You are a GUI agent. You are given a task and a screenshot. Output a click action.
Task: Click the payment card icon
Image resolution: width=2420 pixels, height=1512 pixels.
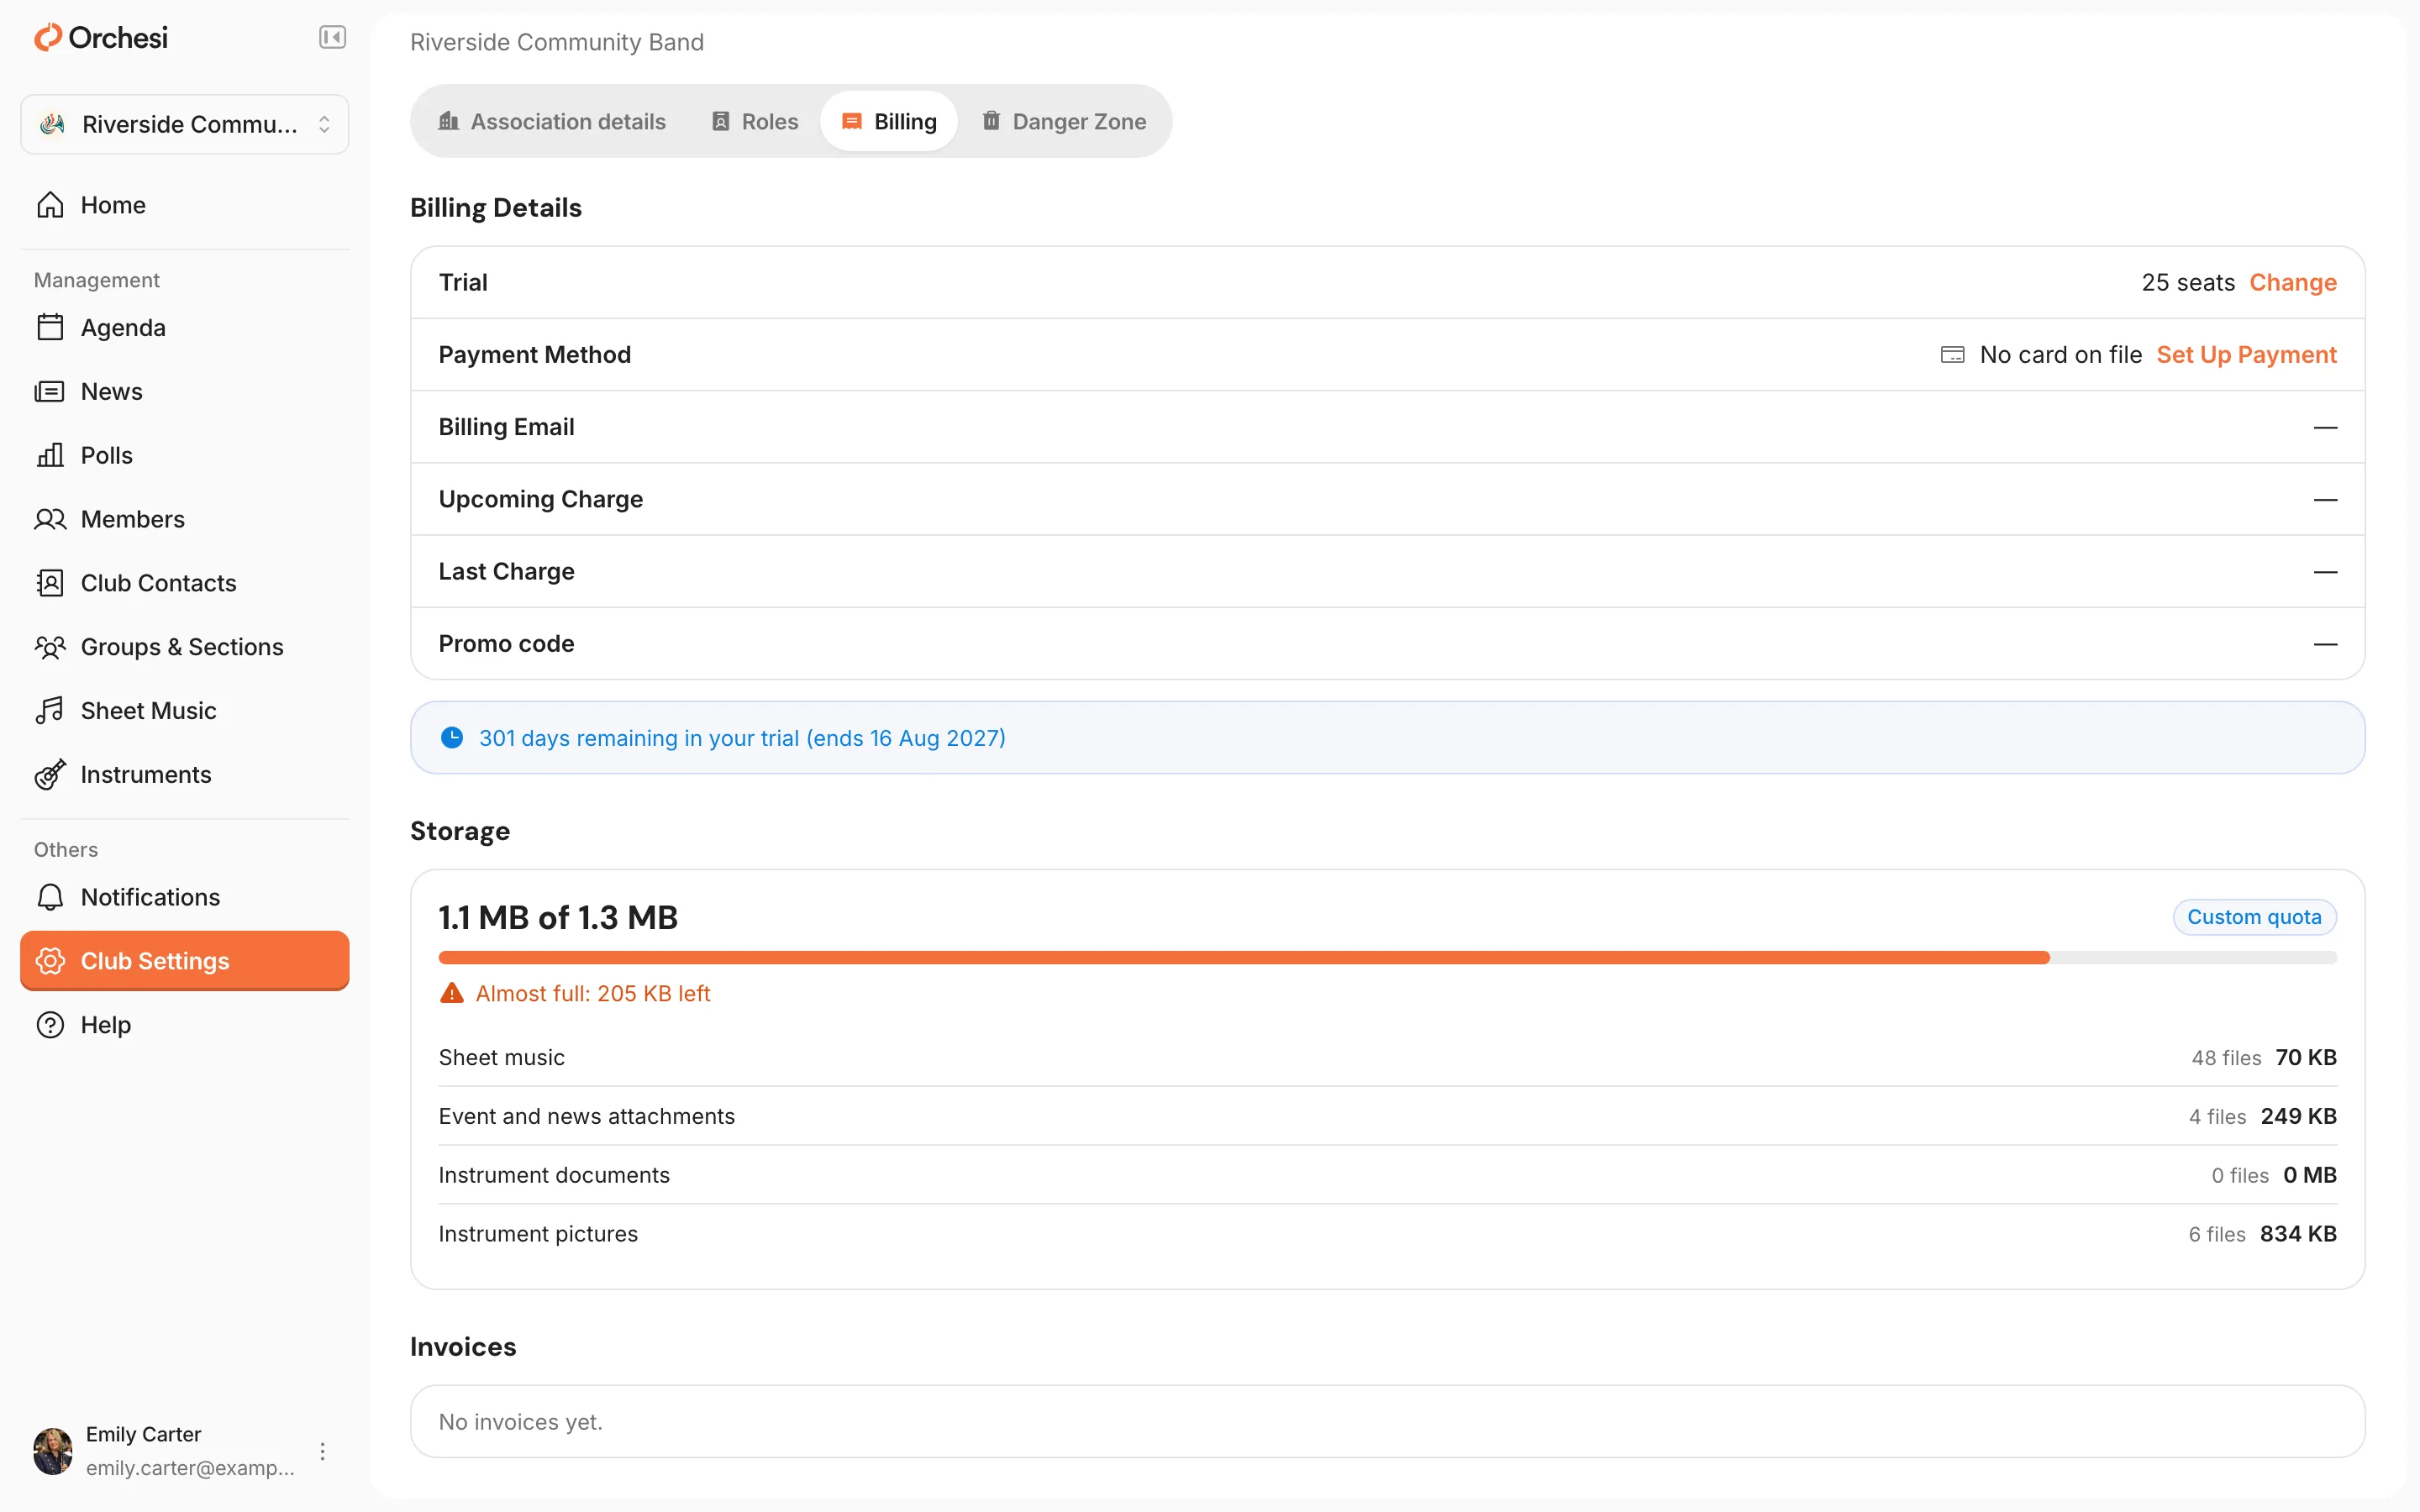(x=1952, y=355)
